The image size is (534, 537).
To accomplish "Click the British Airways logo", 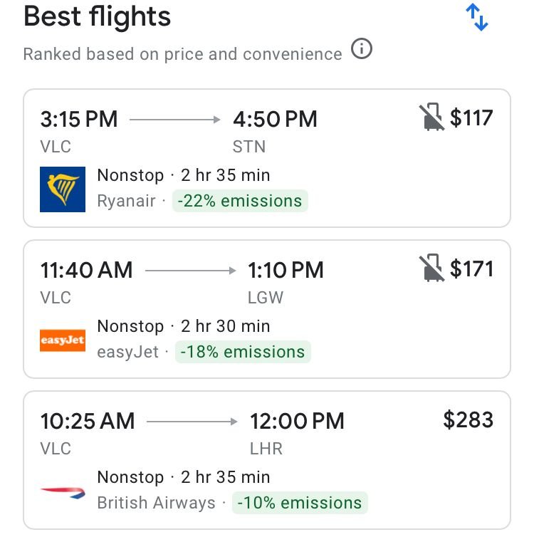I will (x=63, y=491).
